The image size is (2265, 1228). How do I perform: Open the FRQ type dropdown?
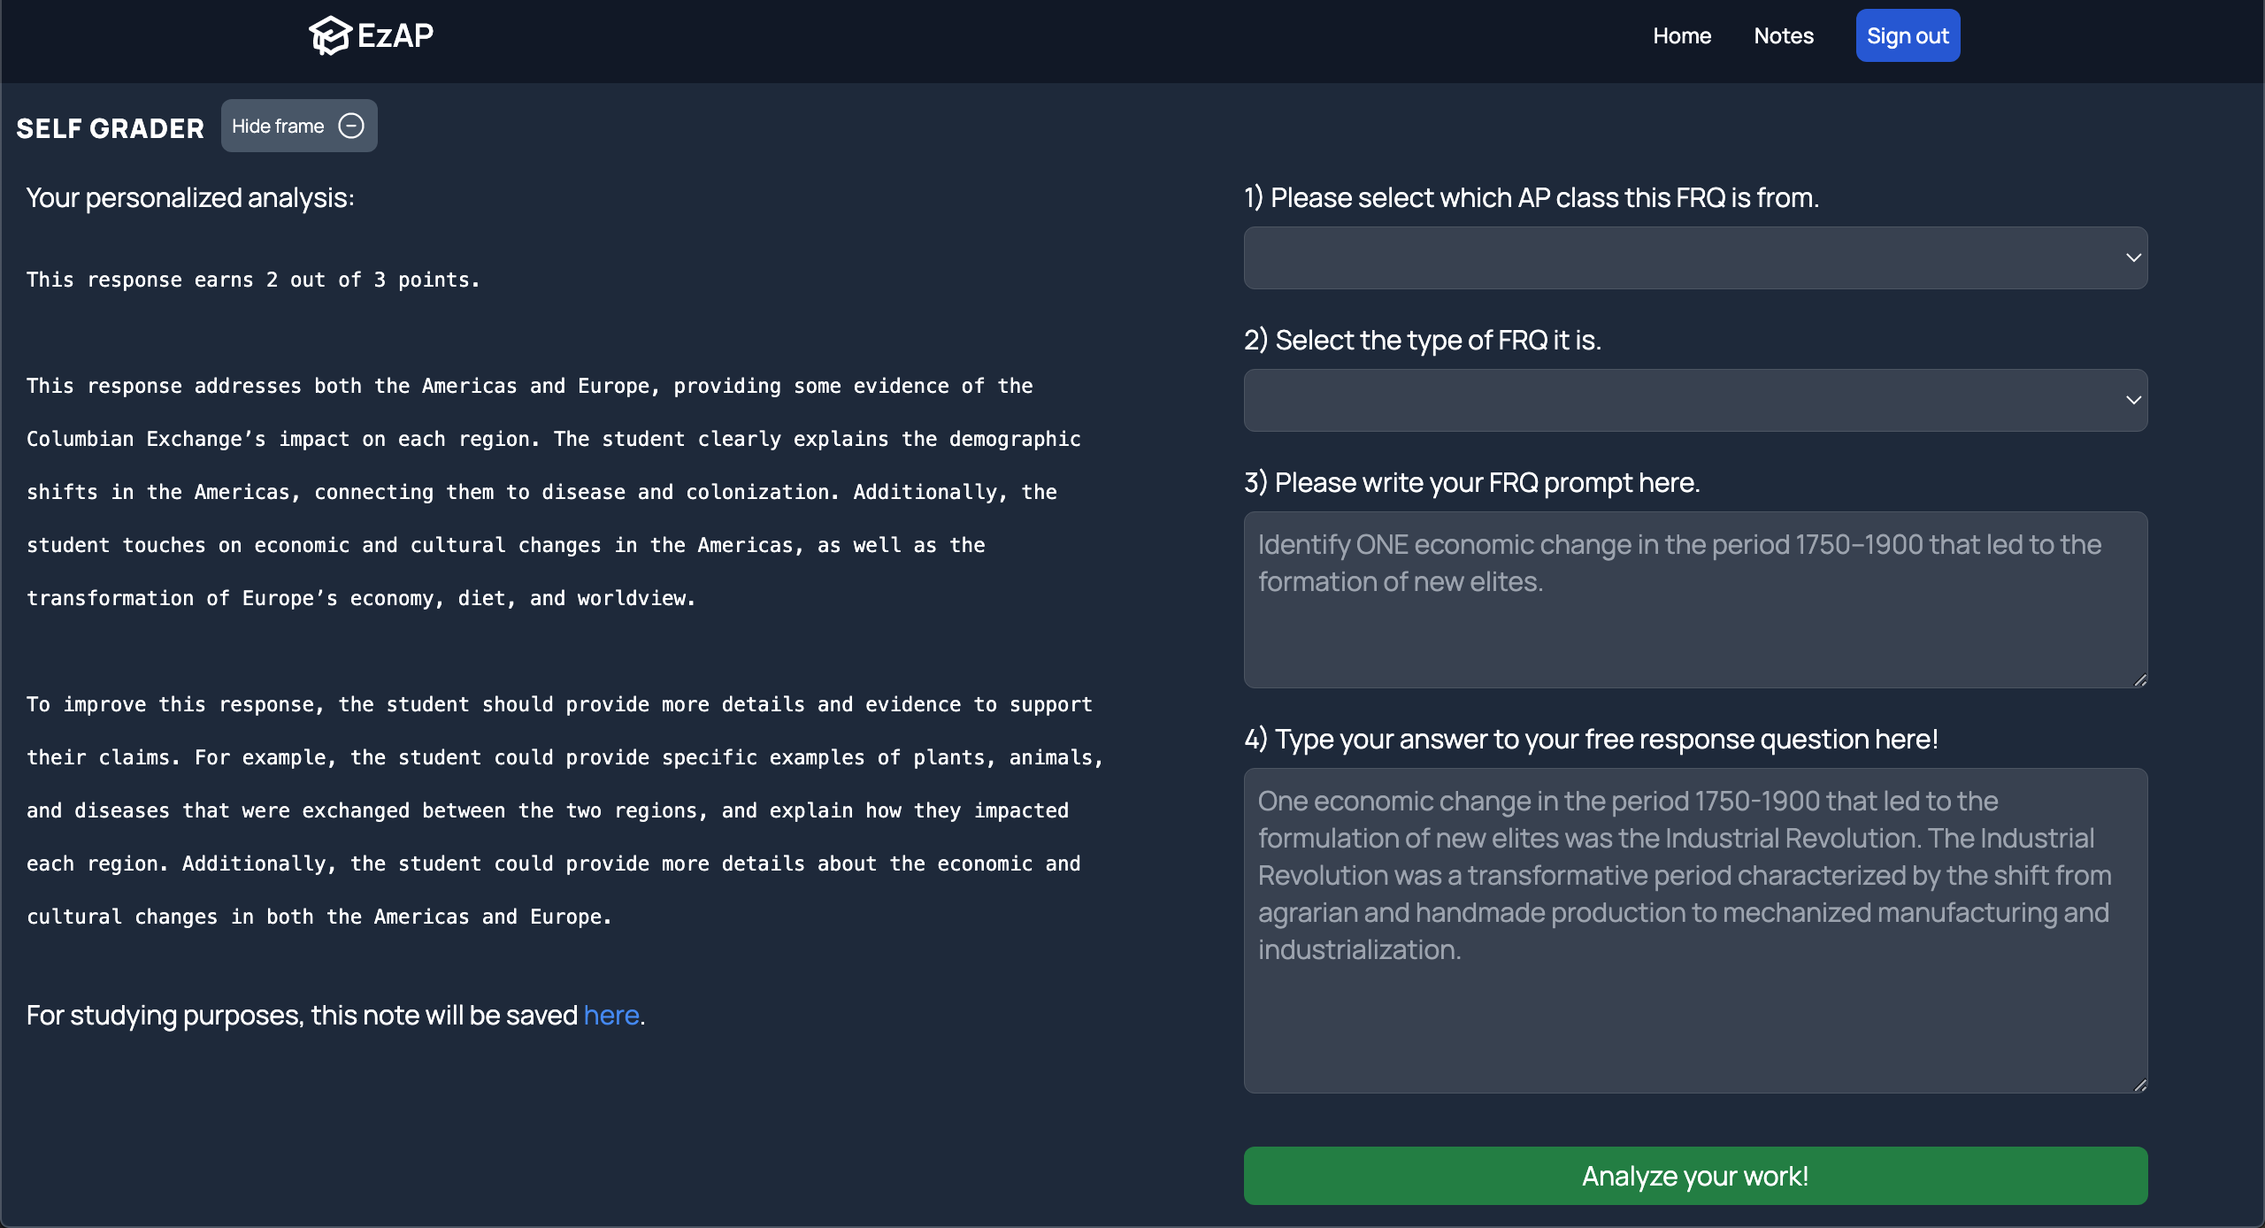(x=1681, y=400)
